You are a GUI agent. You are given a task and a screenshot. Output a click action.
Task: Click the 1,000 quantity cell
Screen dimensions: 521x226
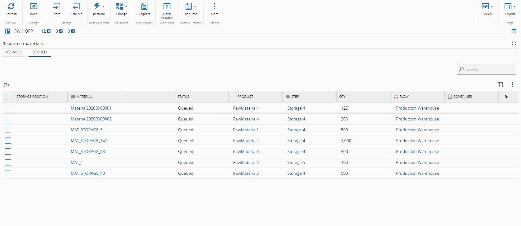click(x=346, y=141)
